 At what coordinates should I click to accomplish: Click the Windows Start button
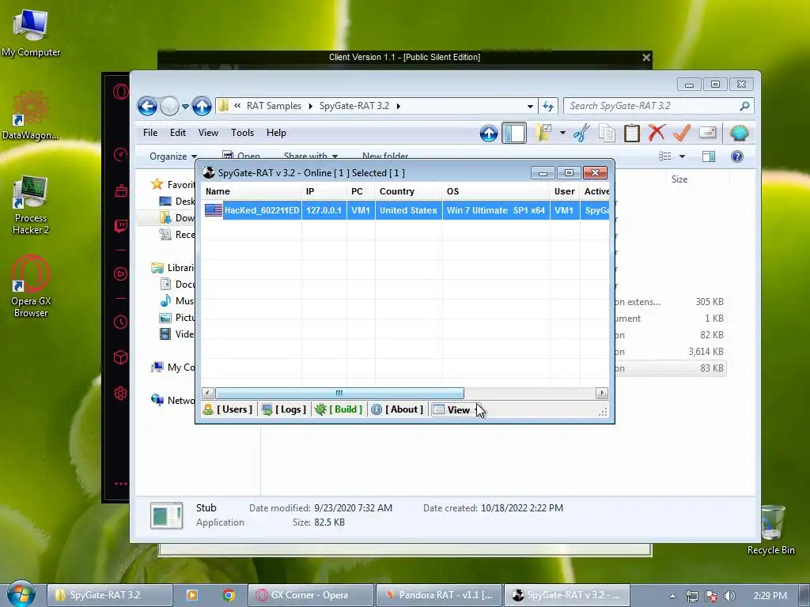coord(21,594)
